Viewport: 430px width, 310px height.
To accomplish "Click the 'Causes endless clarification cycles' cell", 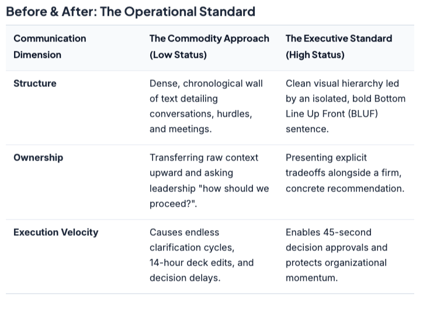I will [202, 255].
